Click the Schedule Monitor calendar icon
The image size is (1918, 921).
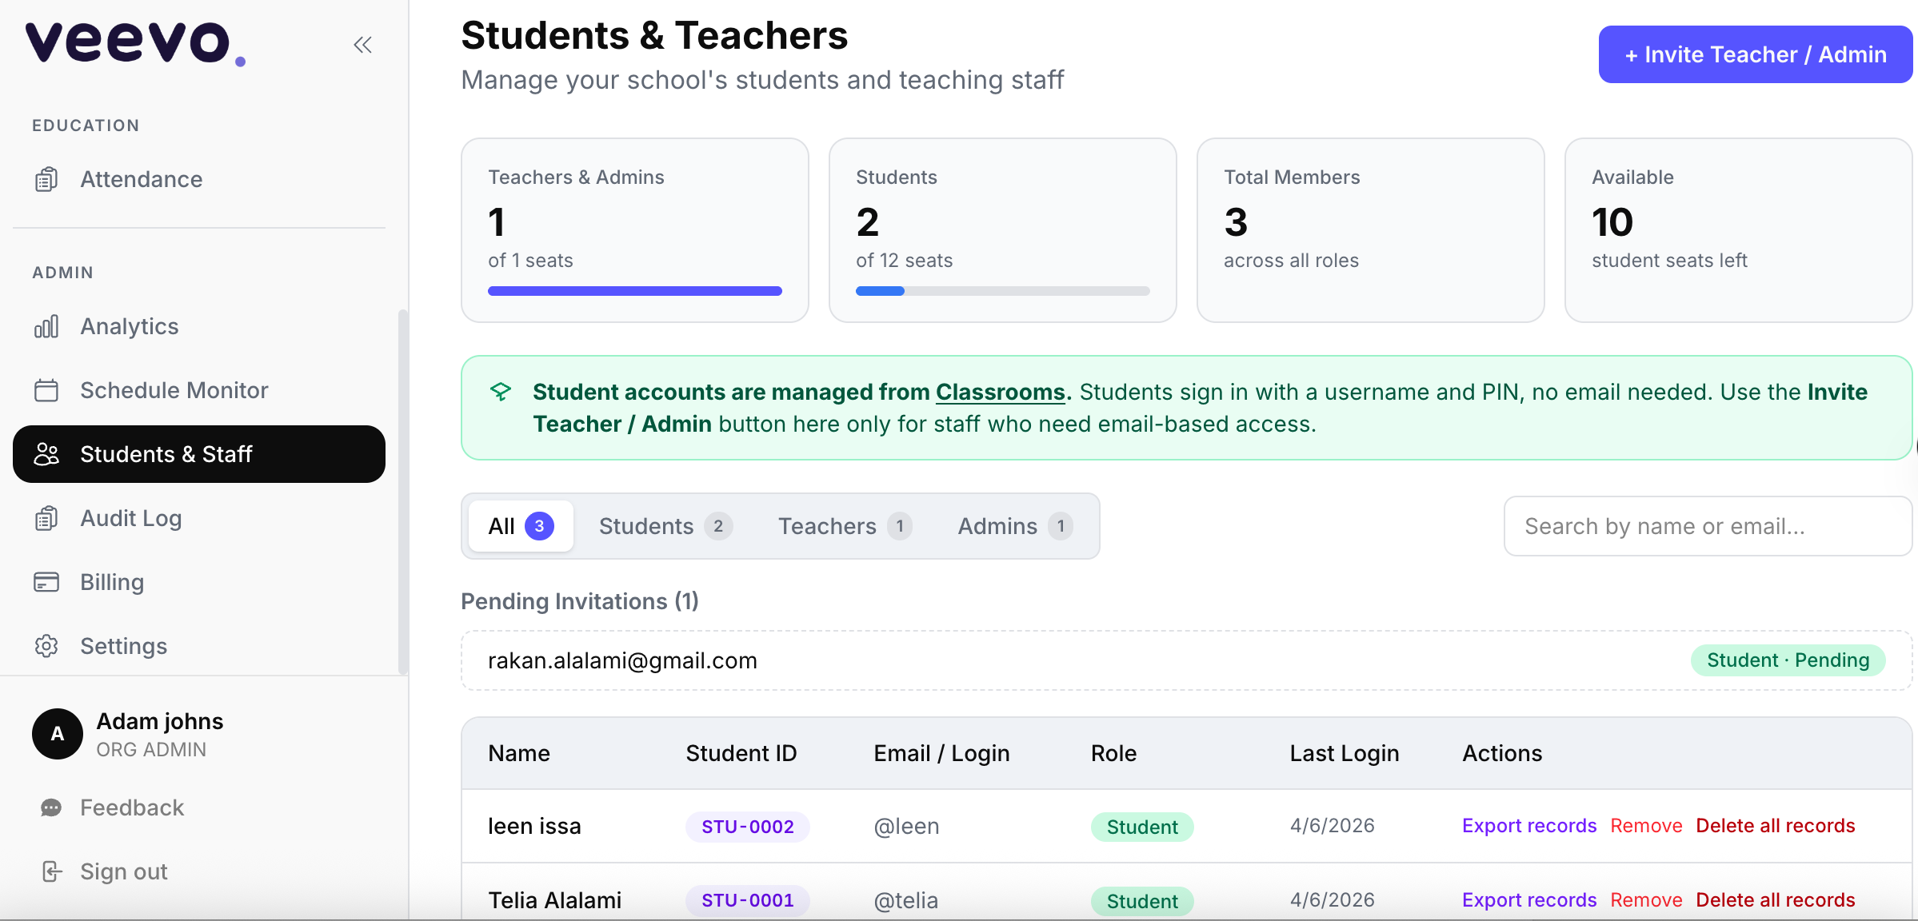coord(46,390)
